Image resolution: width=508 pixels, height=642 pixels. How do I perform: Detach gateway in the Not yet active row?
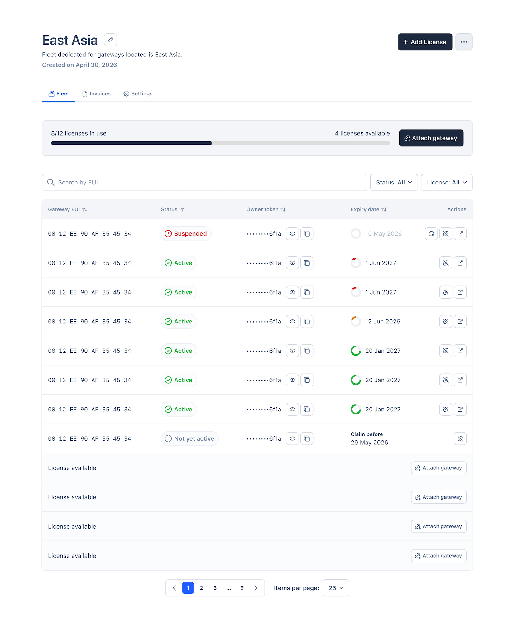[x=460, y=439]
